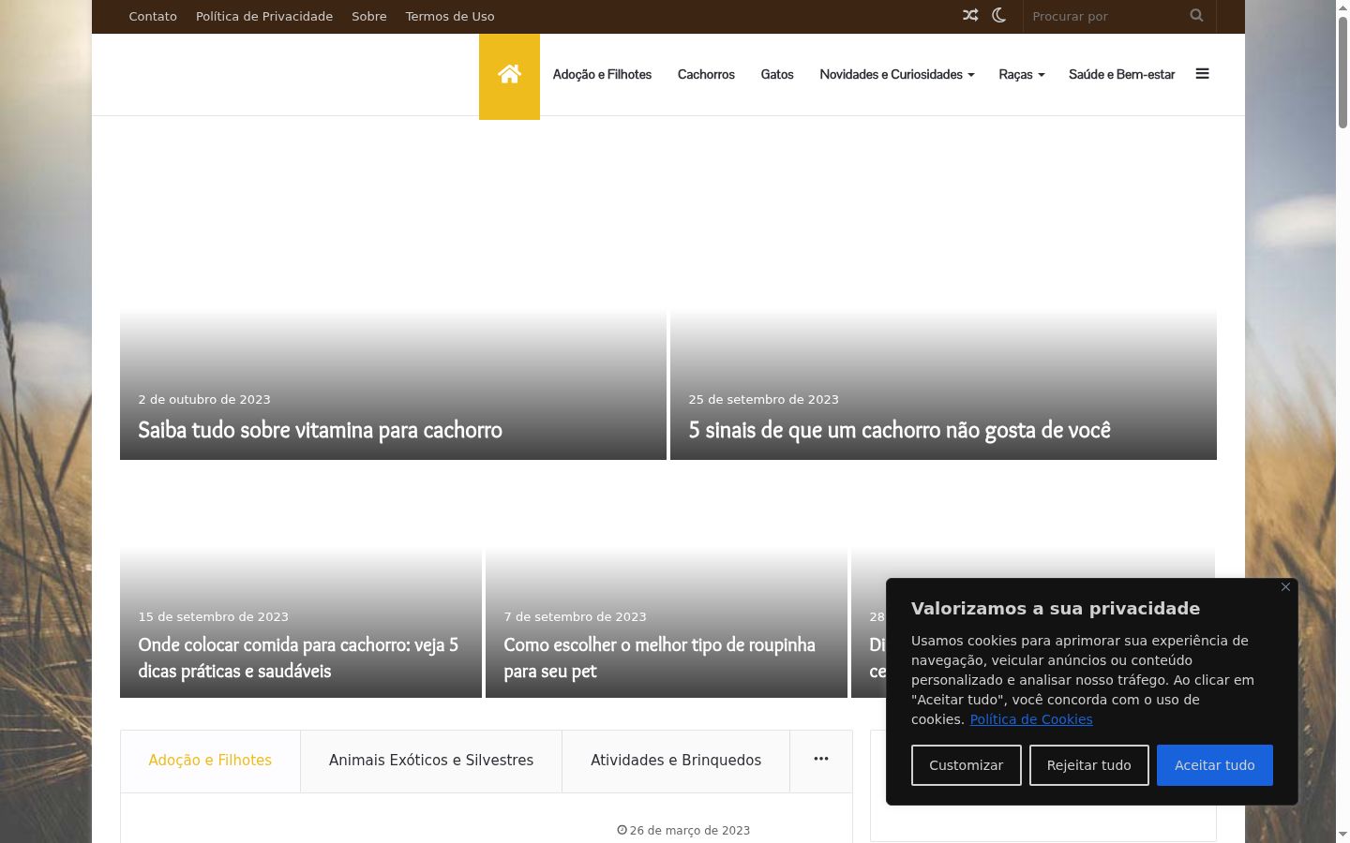Open article 5 sinais de que um cachorro não gosta
The width and height of the screenshot is (1350, 843).
899,430
